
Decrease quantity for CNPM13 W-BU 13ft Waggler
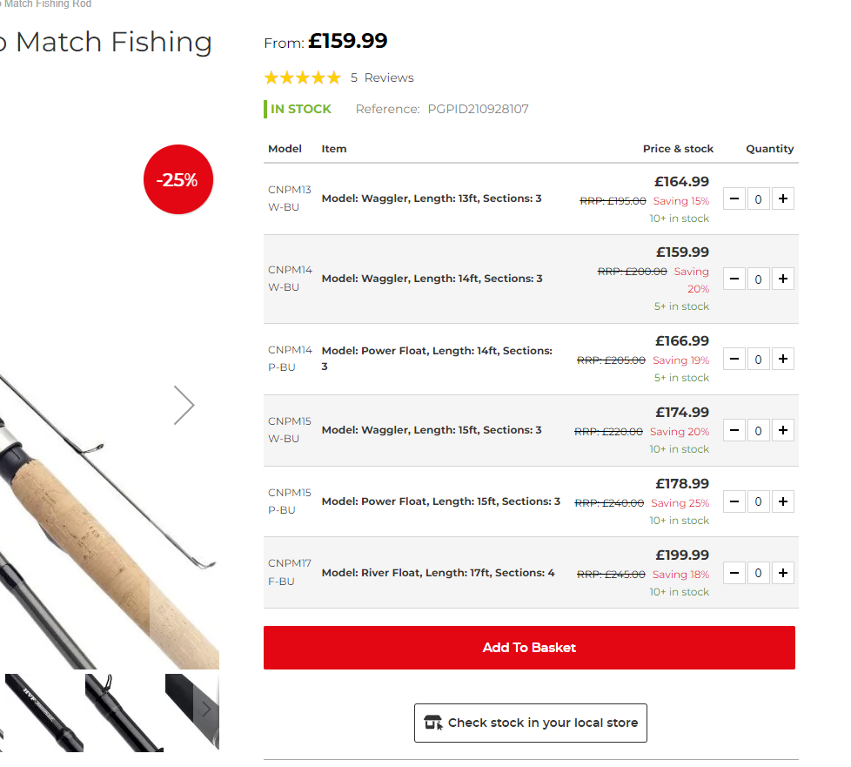coord(734,199)
